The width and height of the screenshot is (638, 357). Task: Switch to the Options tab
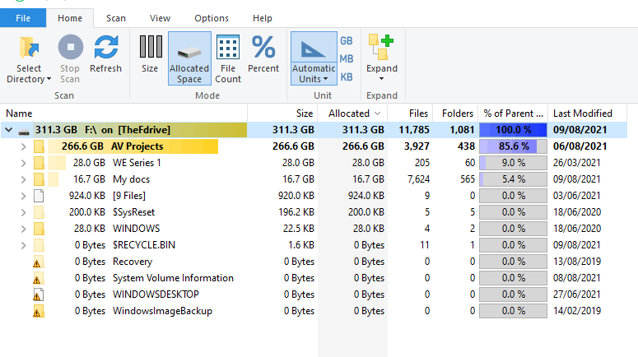click(212, 18)
